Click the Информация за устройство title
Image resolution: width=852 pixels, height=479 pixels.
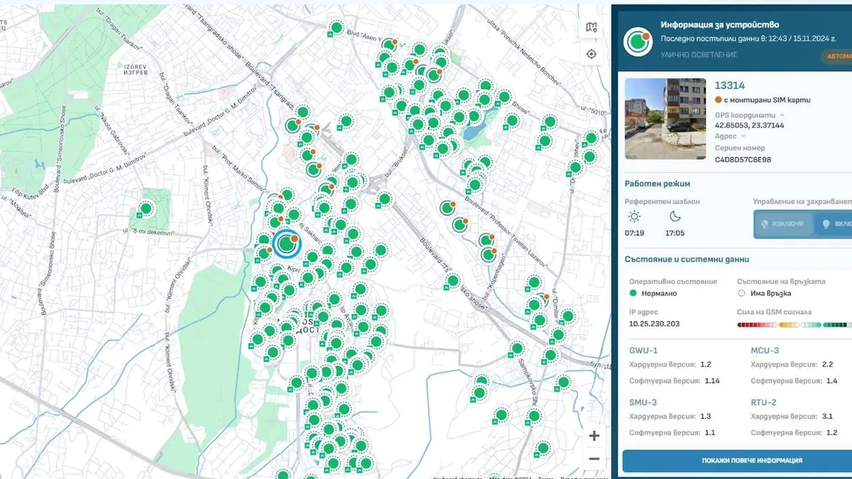[x=719, y=25]
